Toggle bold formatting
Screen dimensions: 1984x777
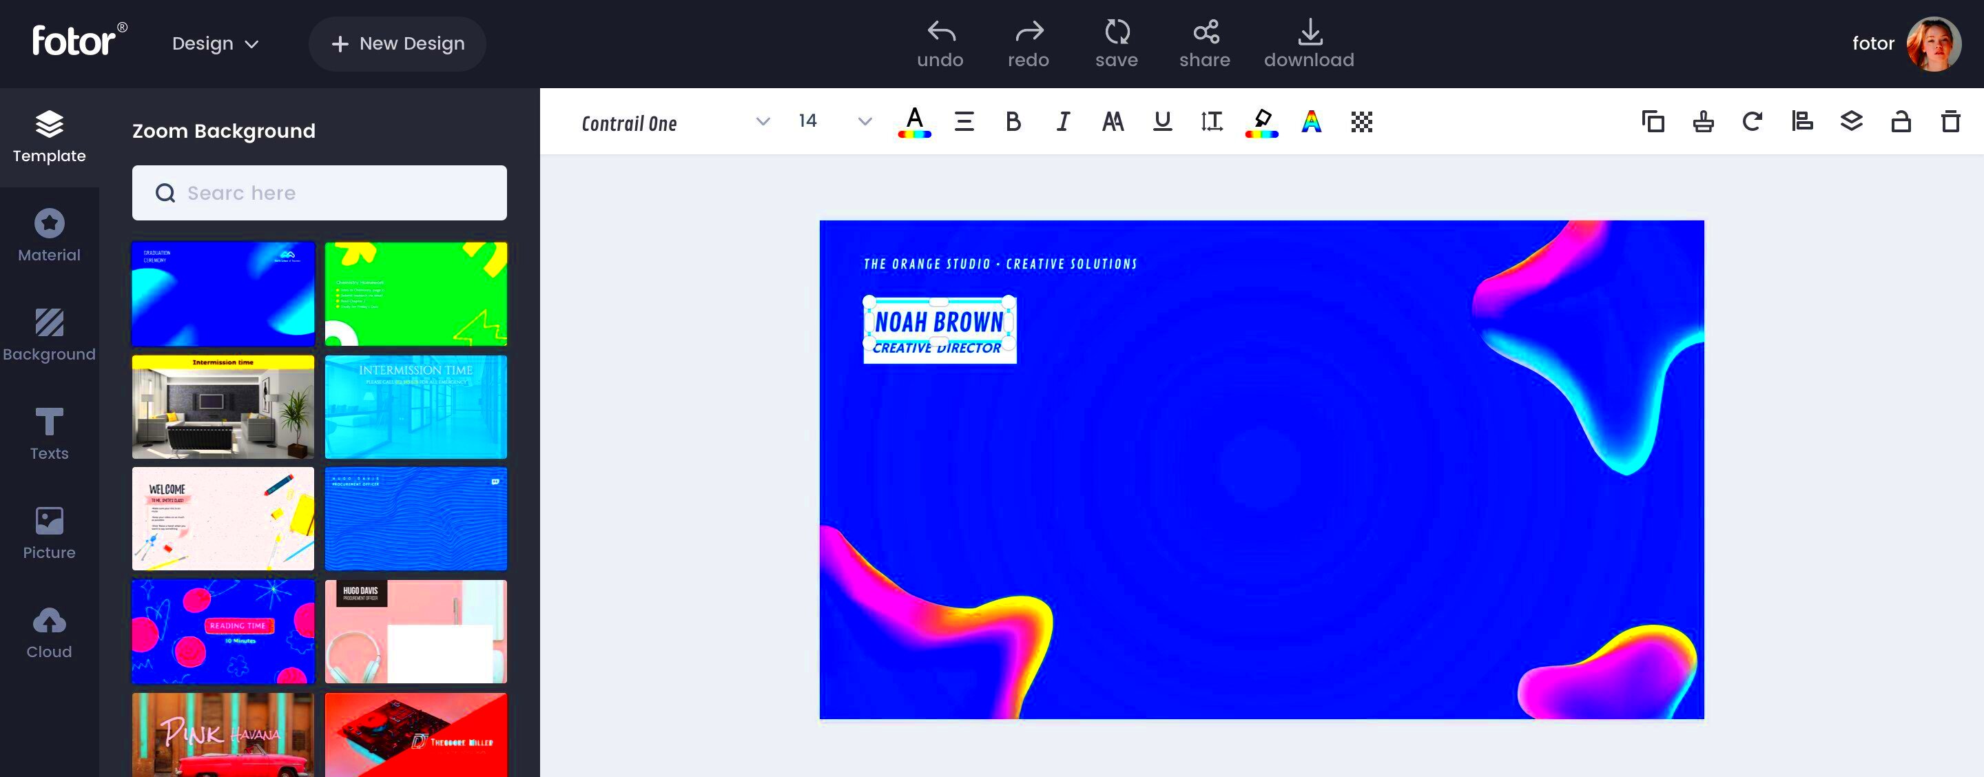pos(1013,122)
